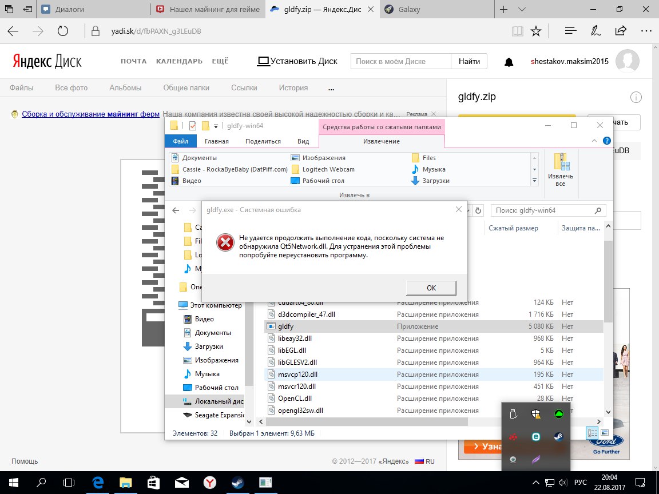
Task: Open Yandex Browser from the taskbar
Action: tap(210, 483)
